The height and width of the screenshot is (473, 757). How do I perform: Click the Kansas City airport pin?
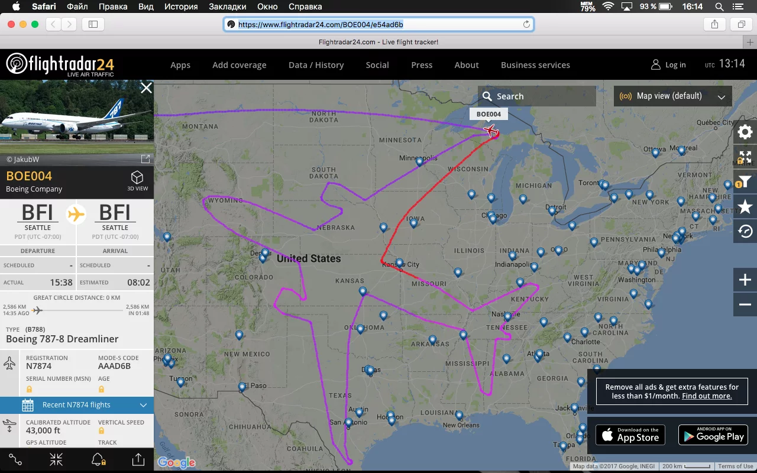pos(399,263)
